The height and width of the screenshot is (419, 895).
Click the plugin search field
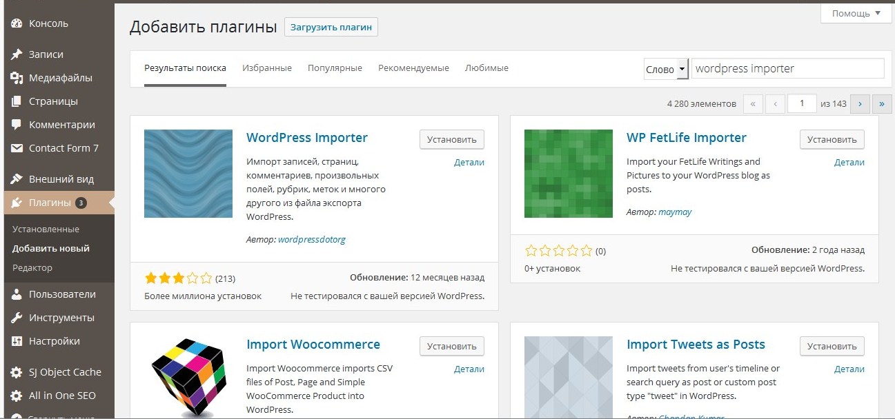(787, 69)
